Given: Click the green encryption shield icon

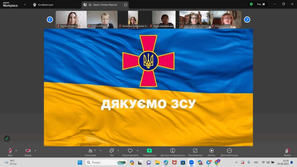Looking at the screenshot, I should 251,4.
